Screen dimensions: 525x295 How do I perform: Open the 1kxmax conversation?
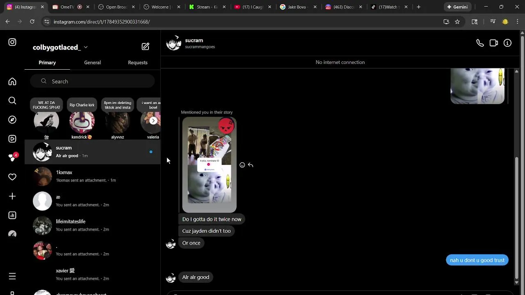92,176
